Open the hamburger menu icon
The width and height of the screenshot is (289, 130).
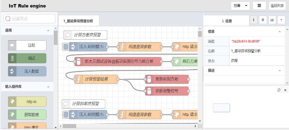click(259, 6)
